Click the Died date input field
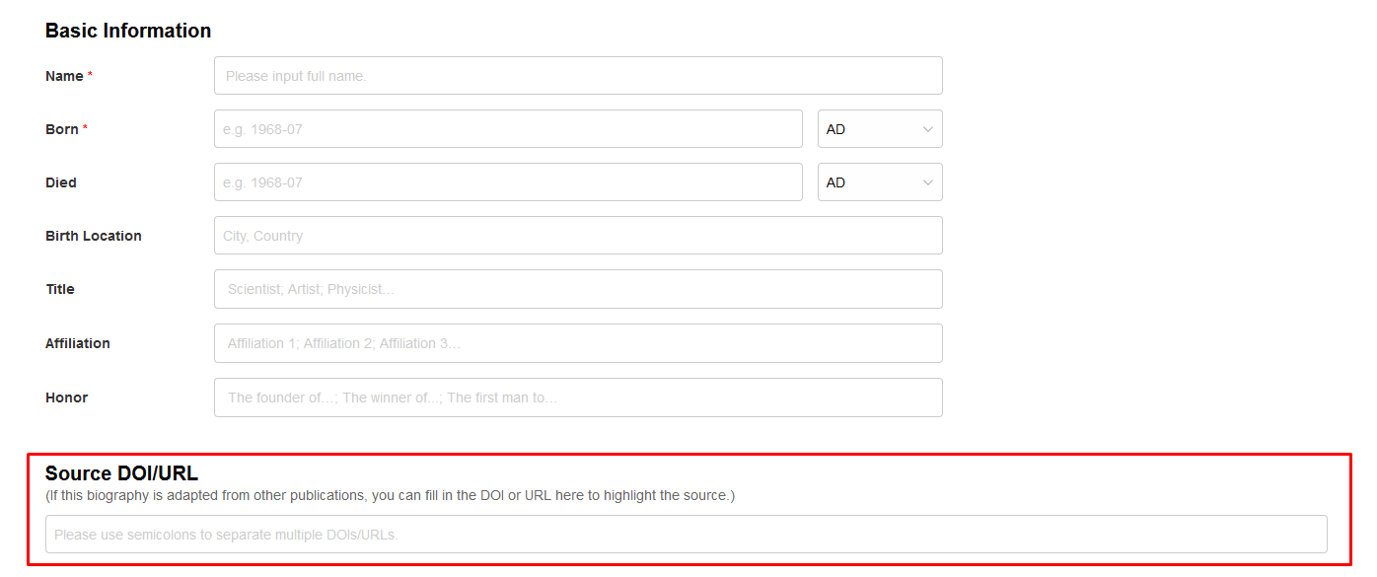The width and height of the screenshot is (1377, 577). point(508,182)
